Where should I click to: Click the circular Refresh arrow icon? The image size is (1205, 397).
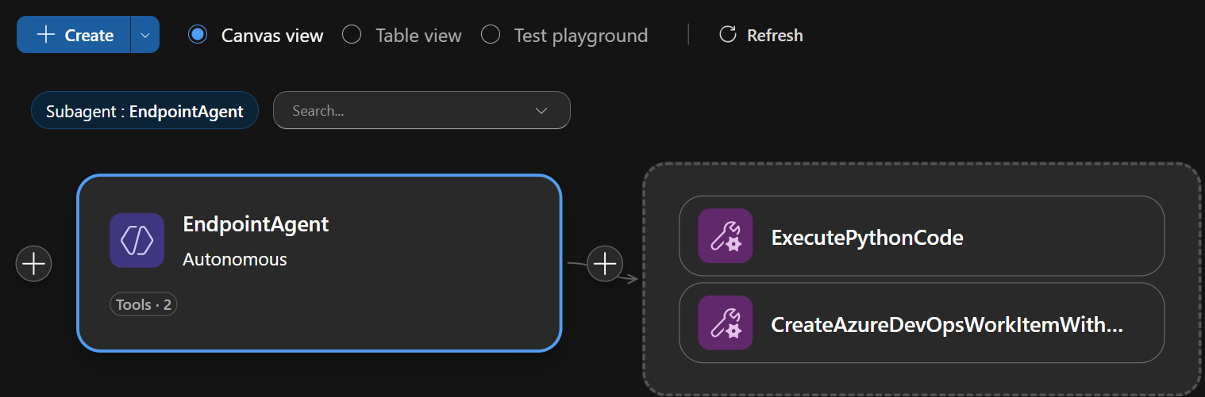(x=727, y=35)
